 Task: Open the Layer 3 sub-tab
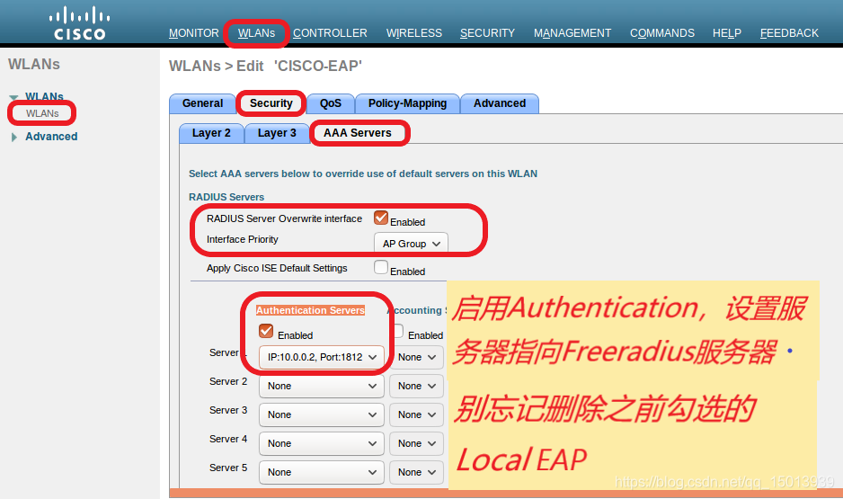[277, 133]
